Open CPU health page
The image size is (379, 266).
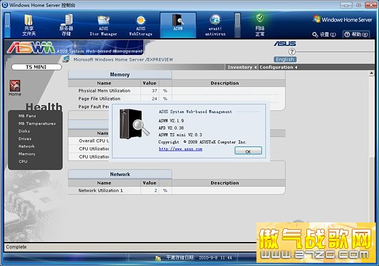point(23,162)
